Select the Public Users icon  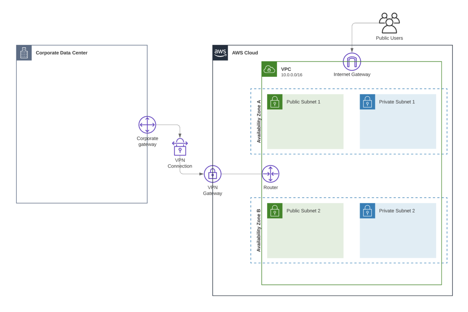pyautogui.click(x=390, y=23)
